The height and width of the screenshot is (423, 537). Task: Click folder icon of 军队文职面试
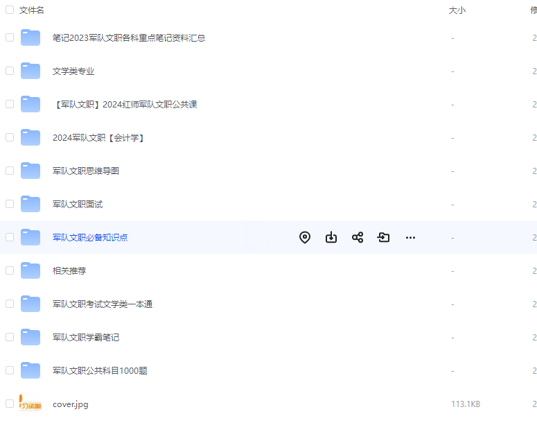30,204
